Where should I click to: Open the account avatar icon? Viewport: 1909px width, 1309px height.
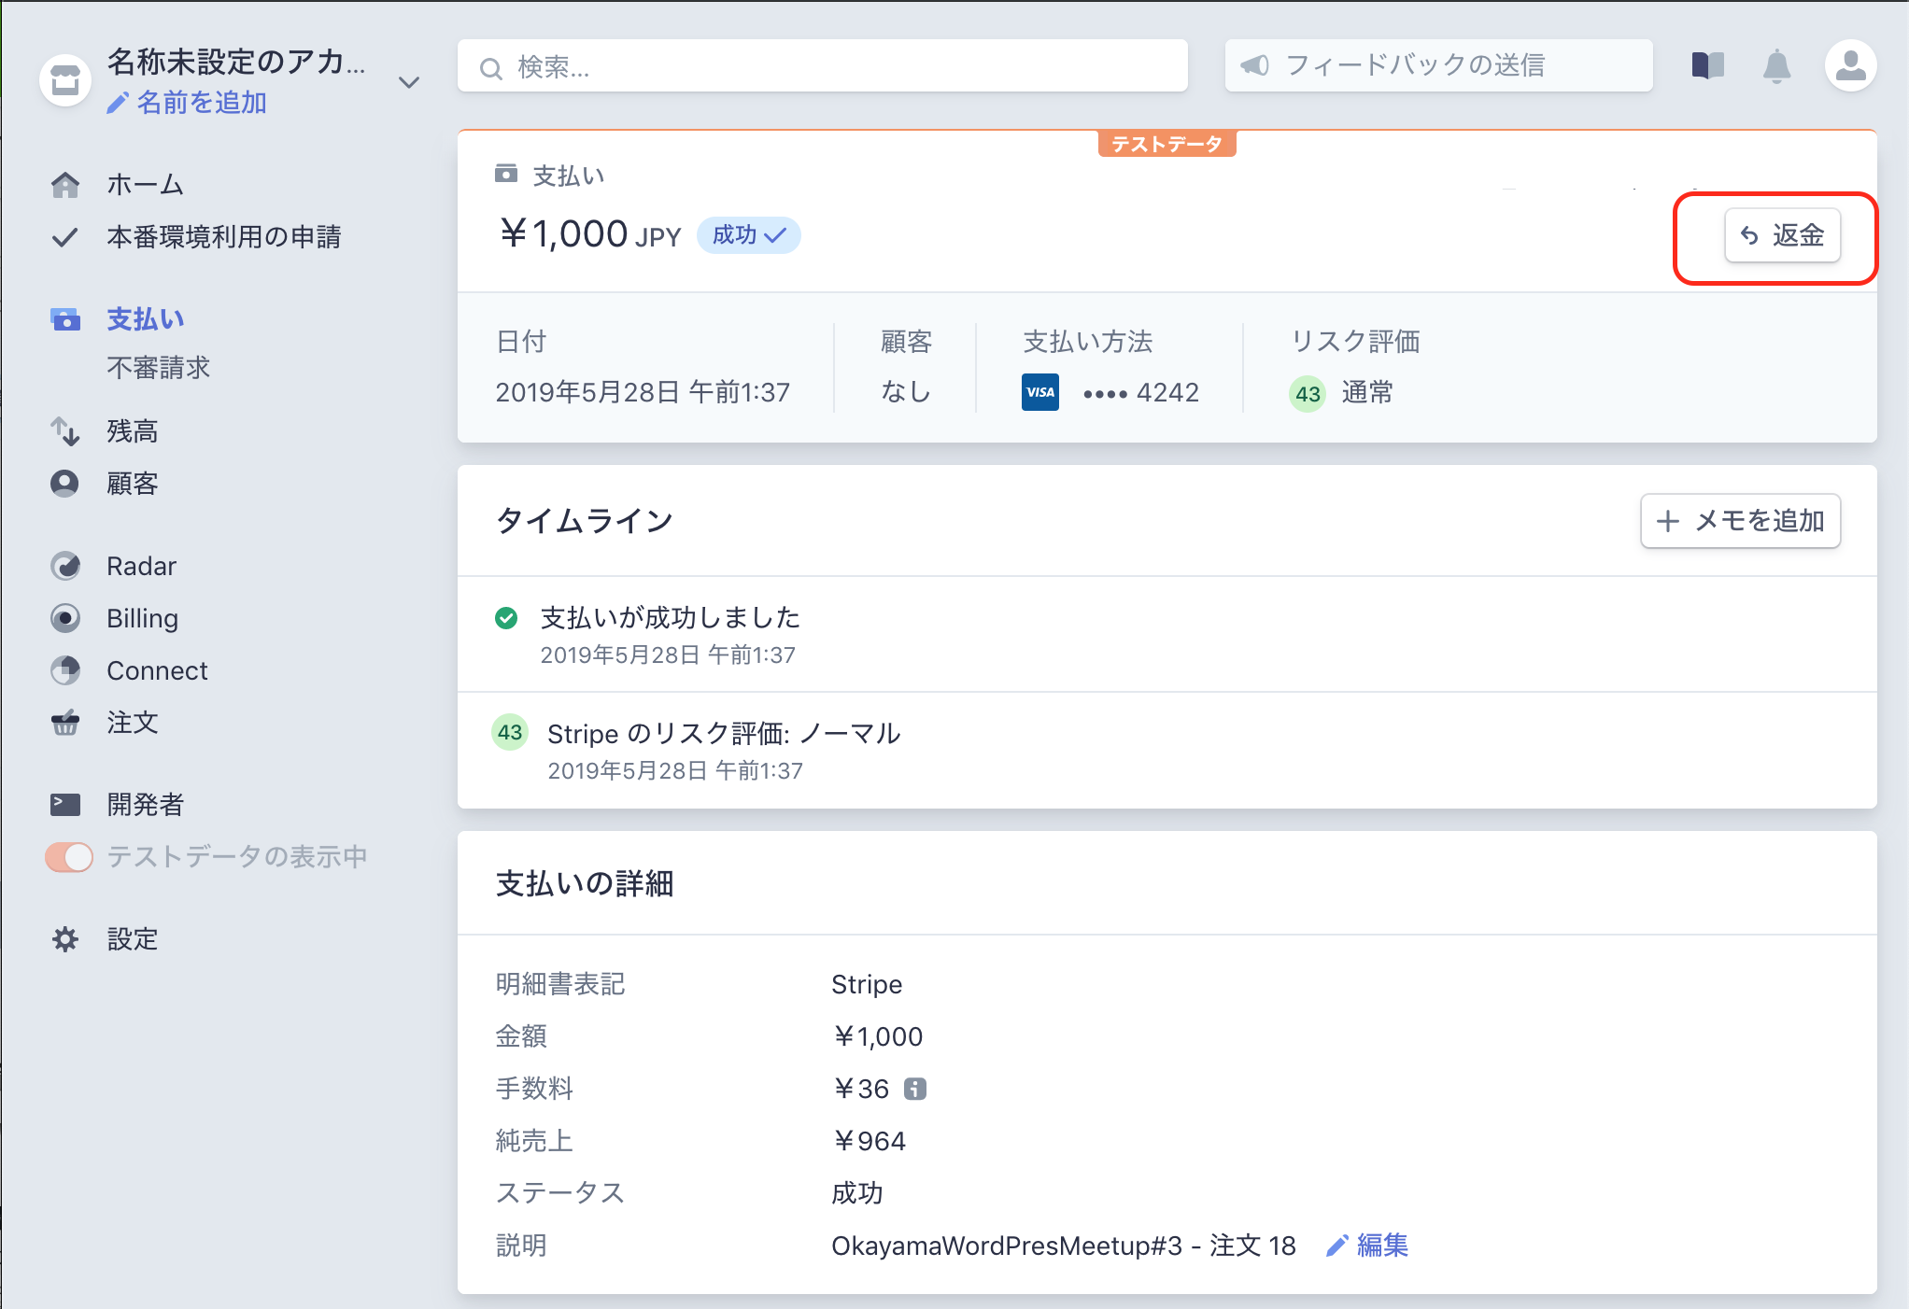point(1851,65)
